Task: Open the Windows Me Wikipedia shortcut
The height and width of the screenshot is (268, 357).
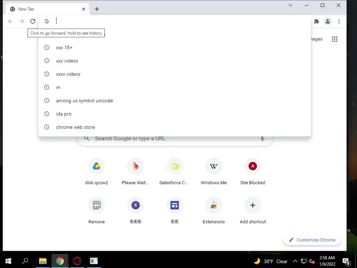Action: [x=214, y=172]
